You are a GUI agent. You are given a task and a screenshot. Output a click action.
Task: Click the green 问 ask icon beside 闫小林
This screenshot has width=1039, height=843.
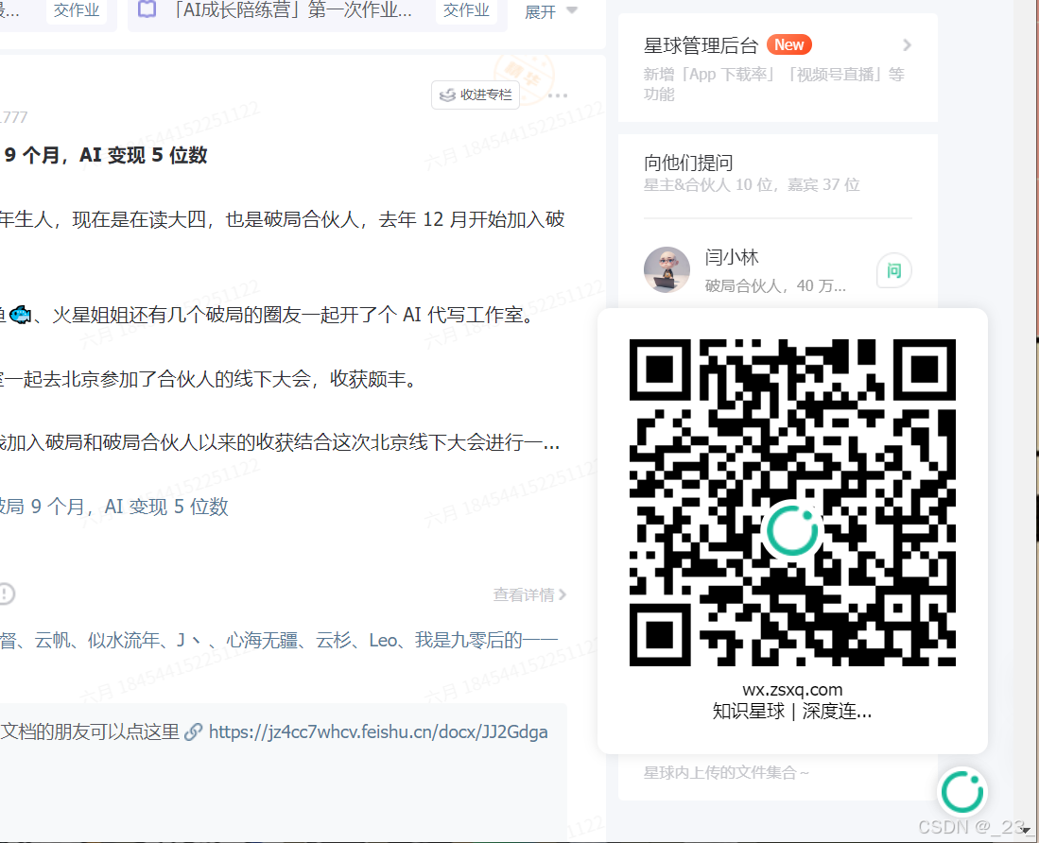click(892, 269)
